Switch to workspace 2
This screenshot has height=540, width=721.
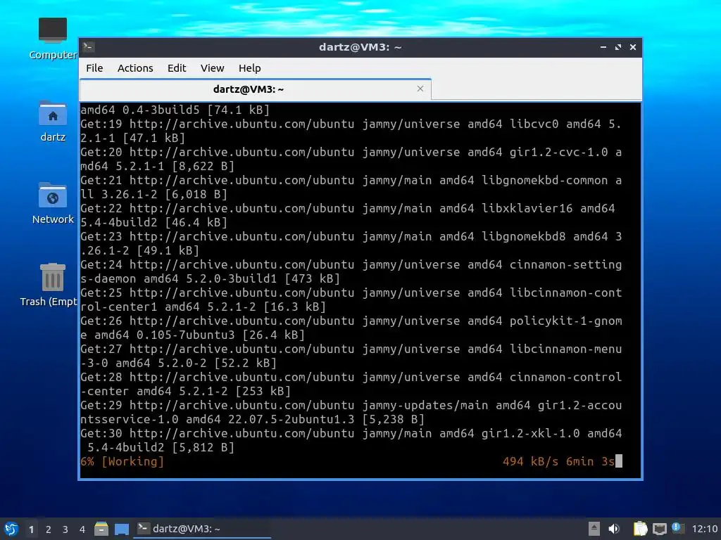(x=49, y=529)
